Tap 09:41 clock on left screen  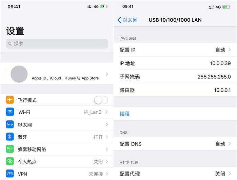pyautogui.click(x=14, y=6)
